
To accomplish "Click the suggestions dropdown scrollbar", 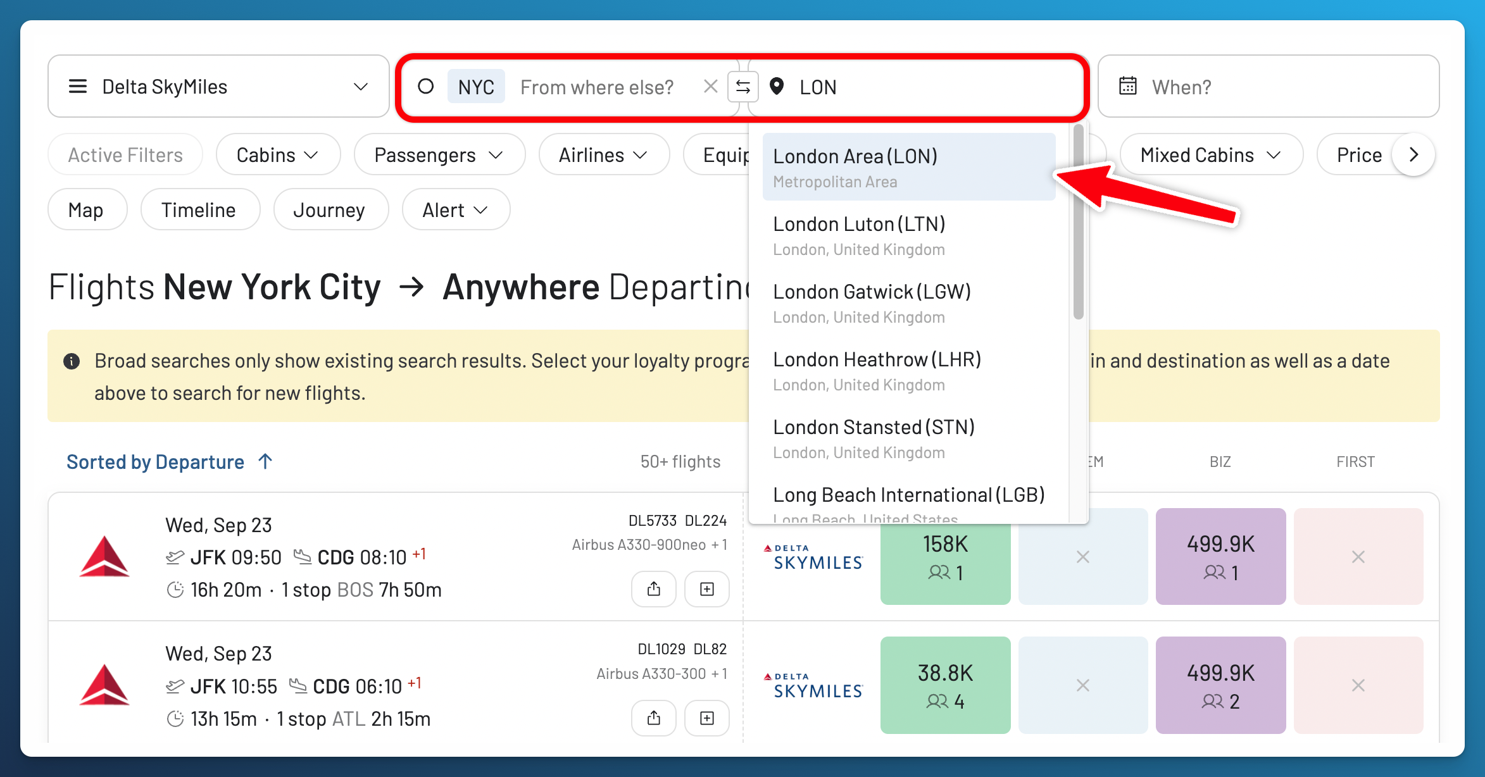I will [x=1079, y=221].
